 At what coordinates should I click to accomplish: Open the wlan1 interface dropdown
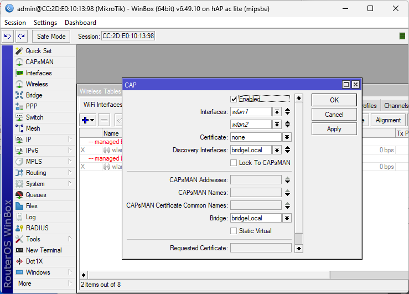click(x=277, y=112)
